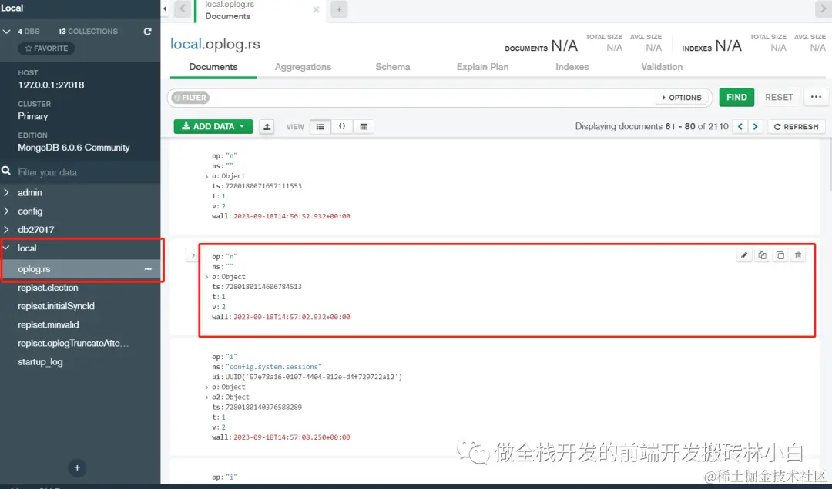Image resolution: width=832 pixels, height=489 pixels.
Task: Expand o: Object in first document
Action: (206, 176)
